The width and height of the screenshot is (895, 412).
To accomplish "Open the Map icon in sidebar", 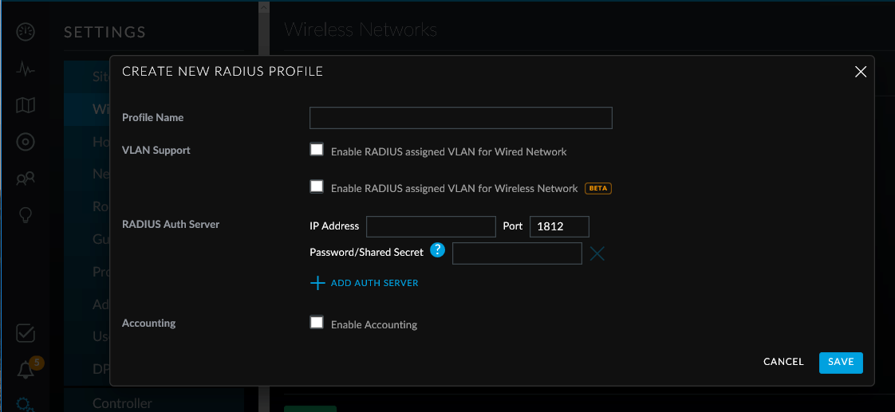I will [x=26, y=105].
